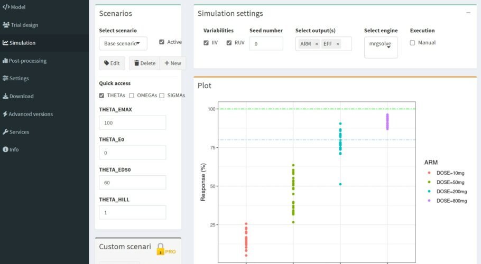The height and width of the screenshot is (264, 481).
Task: Click the PRO padlock icon
Action: click(161, 249)
